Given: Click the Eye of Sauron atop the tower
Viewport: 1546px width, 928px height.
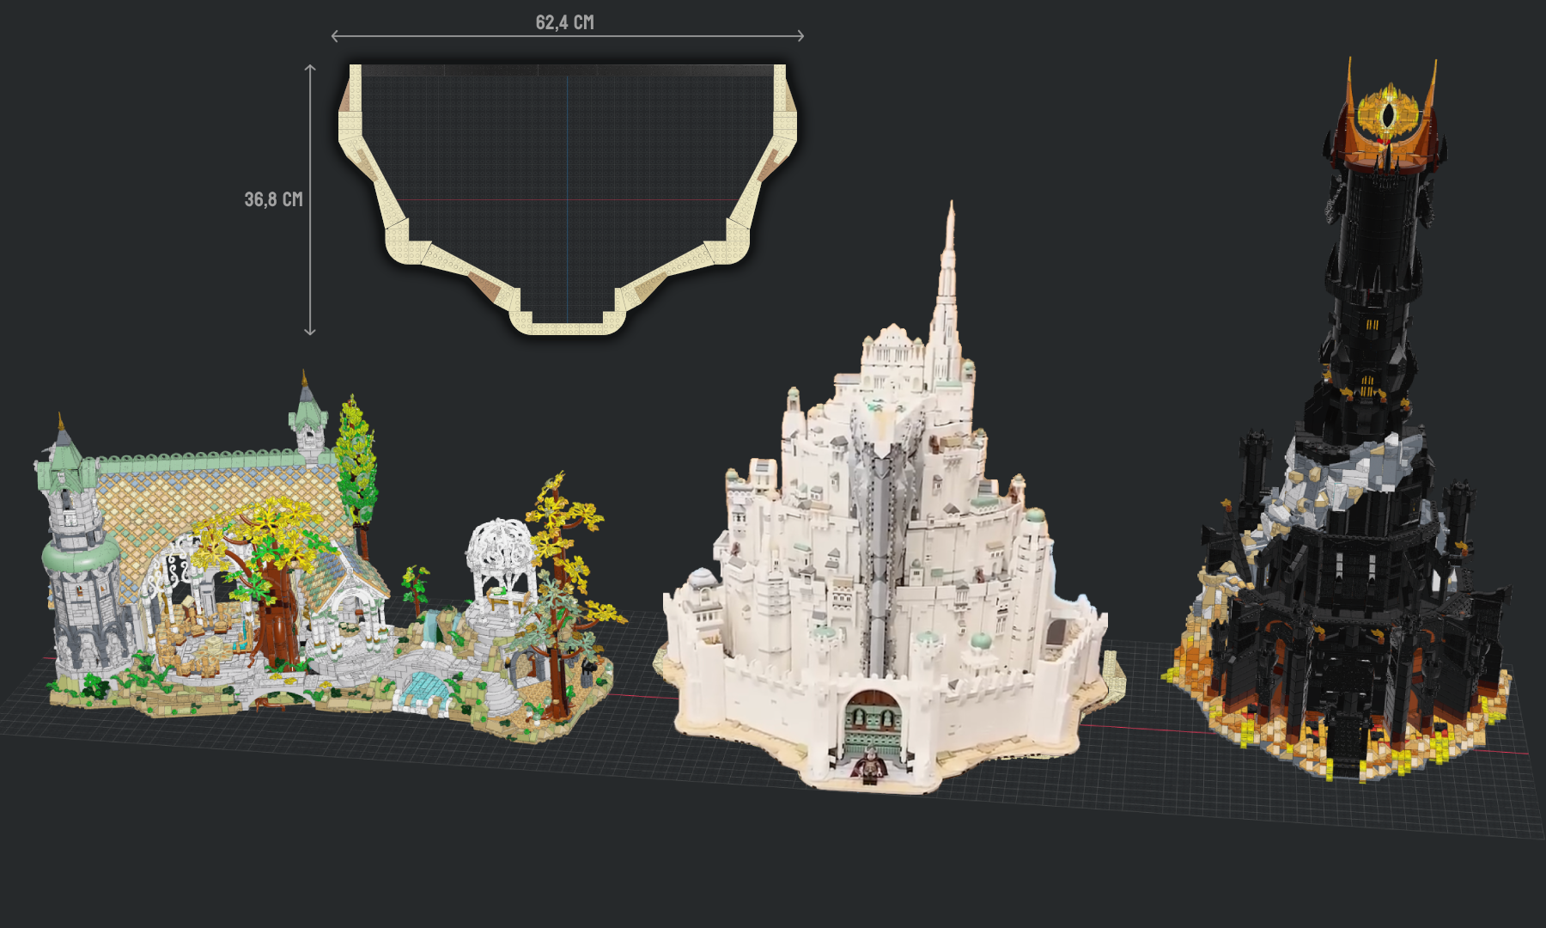Looking at the screenshot, I should click(1389, 116).
